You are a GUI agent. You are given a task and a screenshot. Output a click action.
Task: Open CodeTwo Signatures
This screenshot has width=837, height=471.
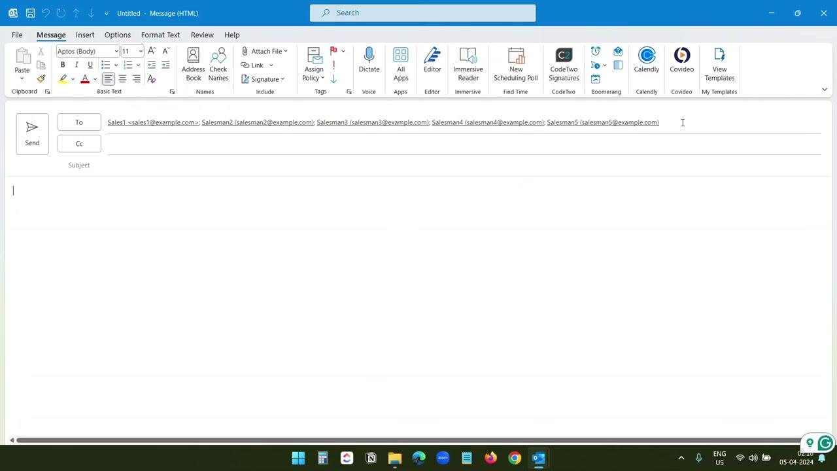[x=564, y=64]
